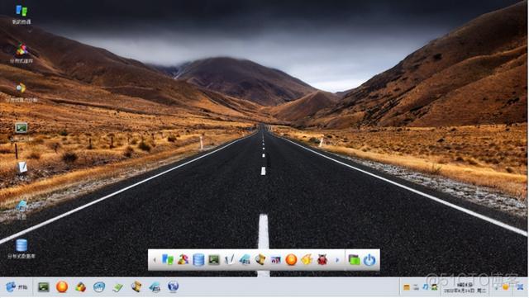Open the user avatar tray icon
Screen dimensions: 529x298
(x=434, y=287)
